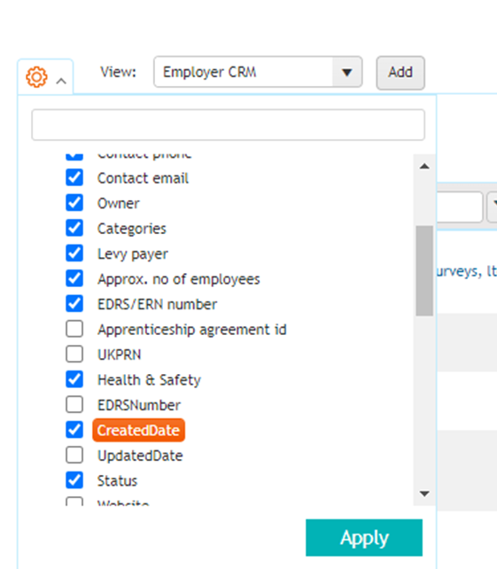Click the Categories label text
The width and height of the screenshot is (497, 569).
[x=132, y=229]
